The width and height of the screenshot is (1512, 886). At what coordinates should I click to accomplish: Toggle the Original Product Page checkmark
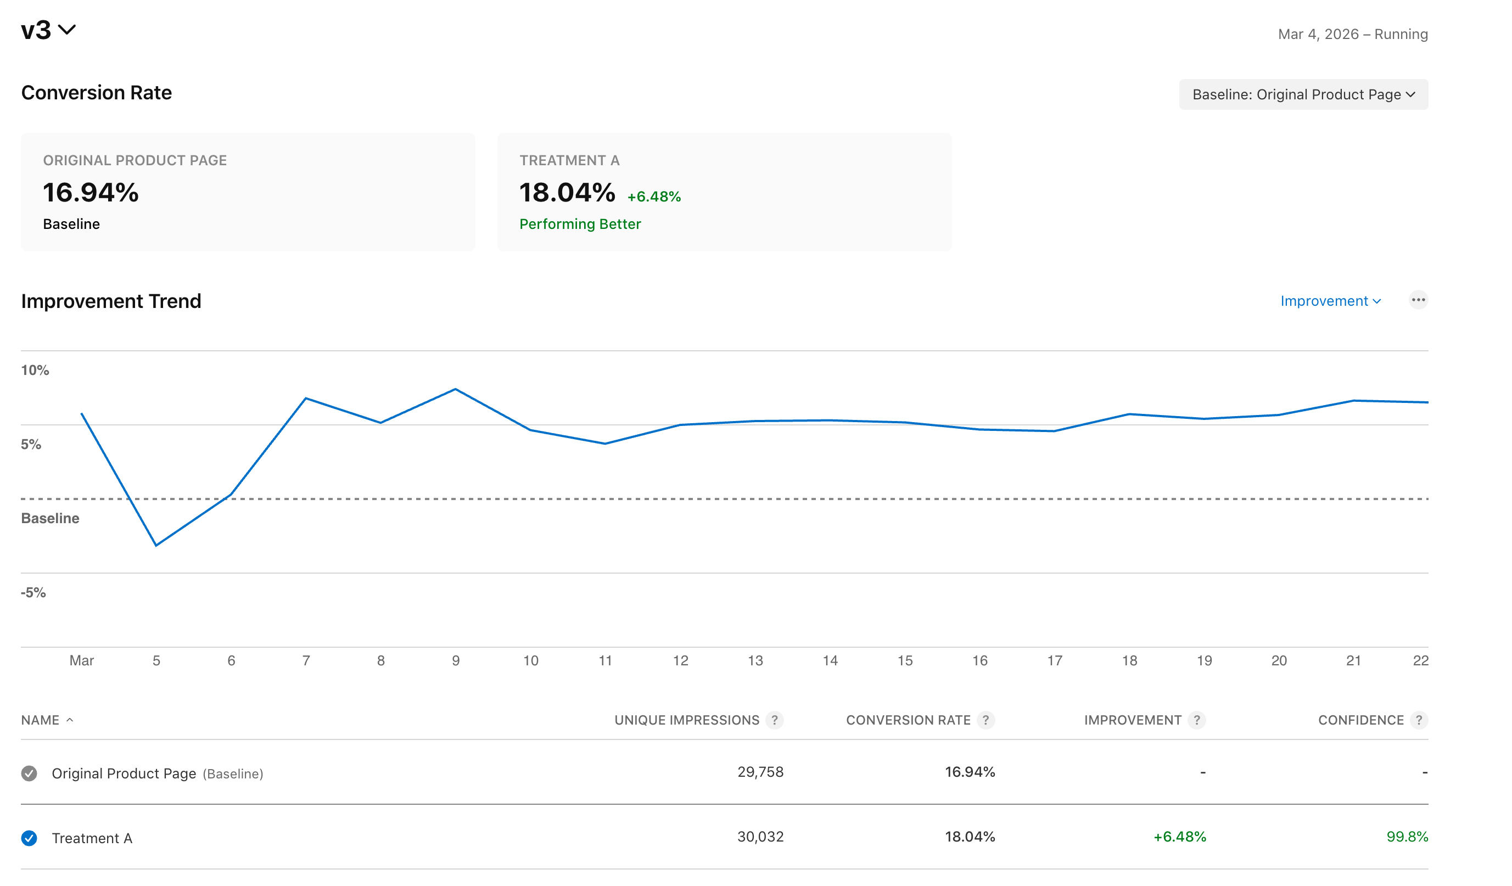click(x=29, y=773)
